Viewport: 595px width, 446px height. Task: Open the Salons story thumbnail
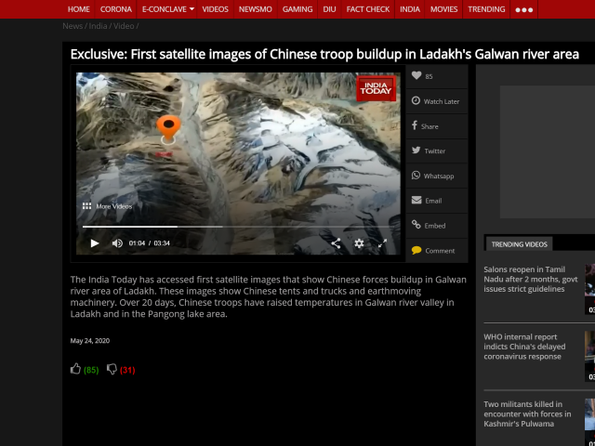click(x=590, y=289)
